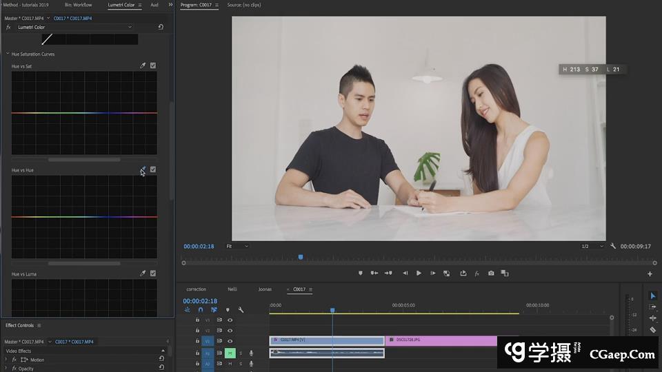The width and height of the screenshot is (662, 372).
Task: Click the Hue vs Luma eyedropper
Action: pyautogui.click(x=143, y=273)
